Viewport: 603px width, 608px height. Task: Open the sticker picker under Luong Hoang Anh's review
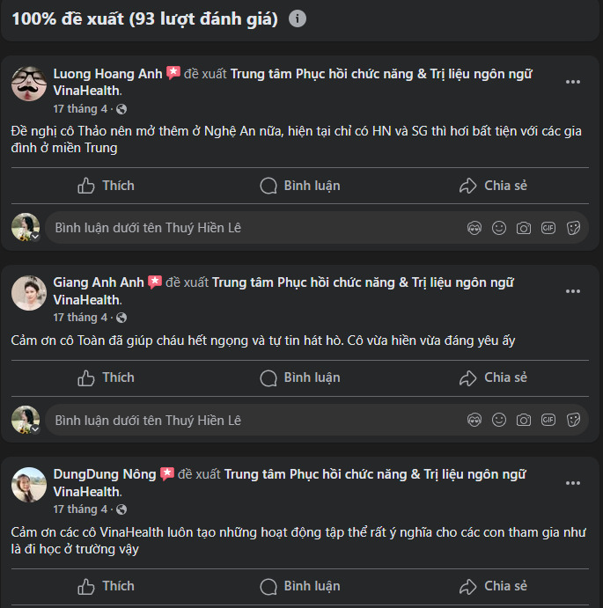click(x=573, y=228)
